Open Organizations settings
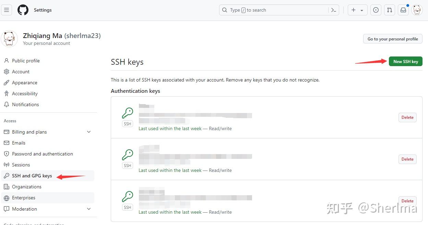The image size is (428, 225). tap(48, 187)
